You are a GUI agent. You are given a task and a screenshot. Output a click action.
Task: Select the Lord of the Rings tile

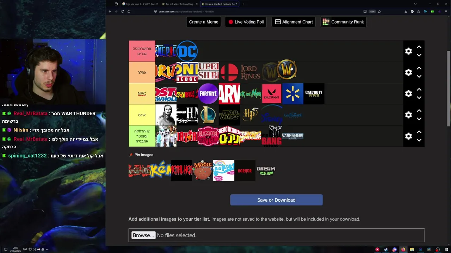pyautogui.click(x=251, y=72)
